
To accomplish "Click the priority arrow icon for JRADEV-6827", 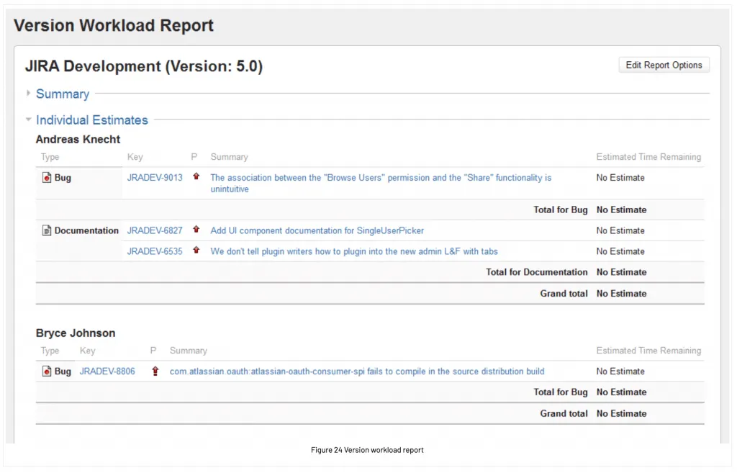I will 196,230.
